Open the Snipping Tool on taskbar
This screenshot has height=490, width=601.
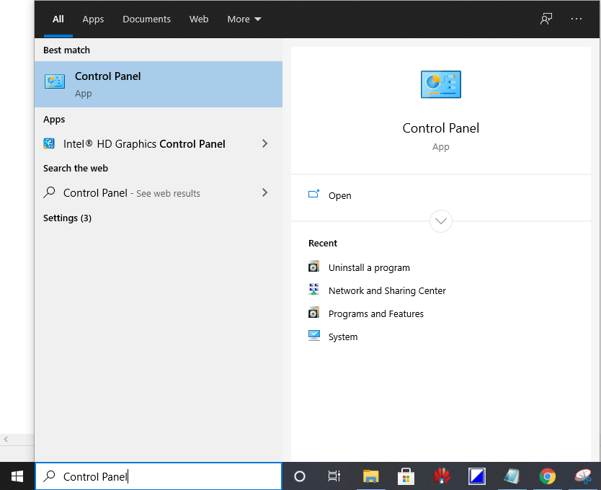(x=583, y=476)
